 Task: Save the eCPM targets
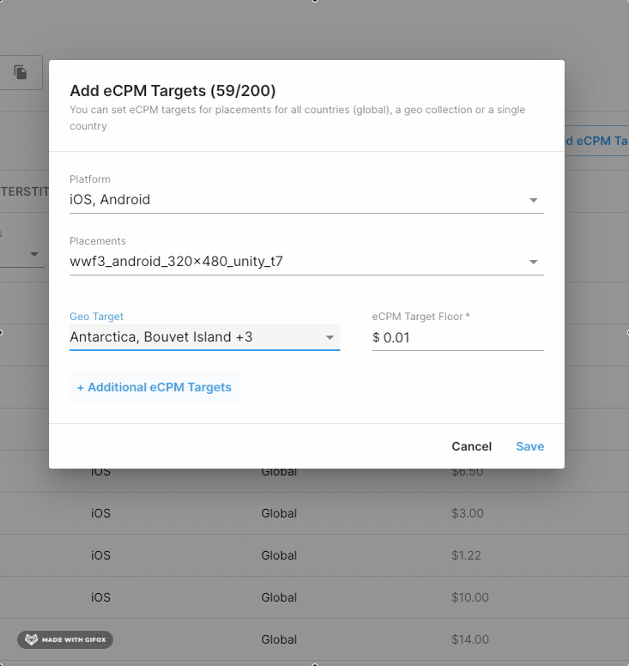point(529,446)
